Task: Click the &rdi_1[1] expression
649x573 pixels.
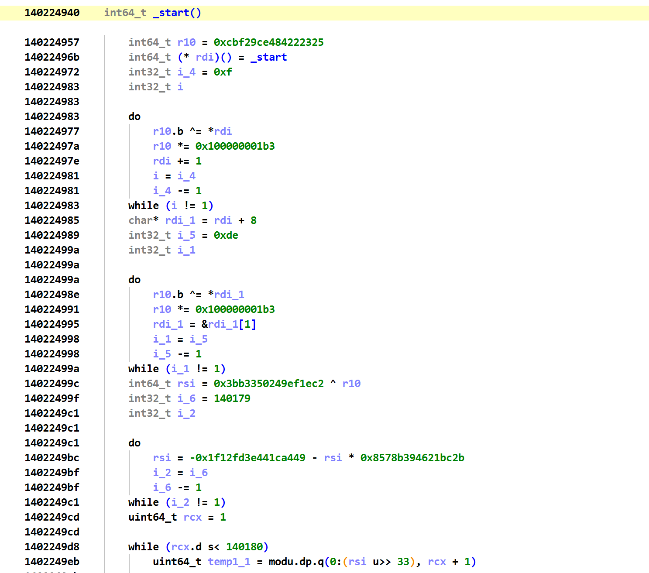Action: [229, 324]
